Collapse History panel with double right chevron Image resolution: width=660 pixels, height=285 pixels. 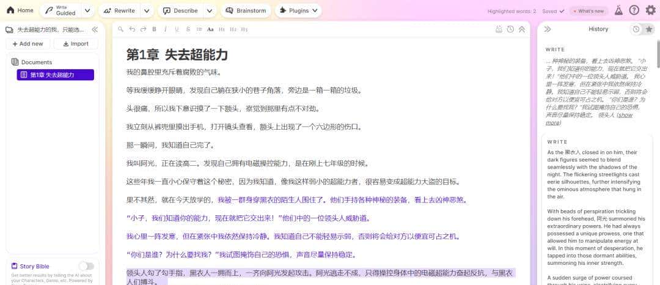[x=548, y=29]
